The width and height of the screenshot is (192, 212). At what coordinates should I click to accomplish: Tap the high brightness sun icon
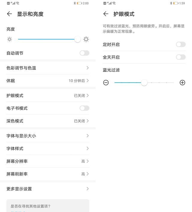(x=86, y=39)
